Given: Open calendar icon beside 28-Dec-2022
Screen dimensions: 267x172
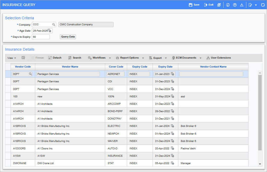Looking at the screenshot, I should click(172, 111).
